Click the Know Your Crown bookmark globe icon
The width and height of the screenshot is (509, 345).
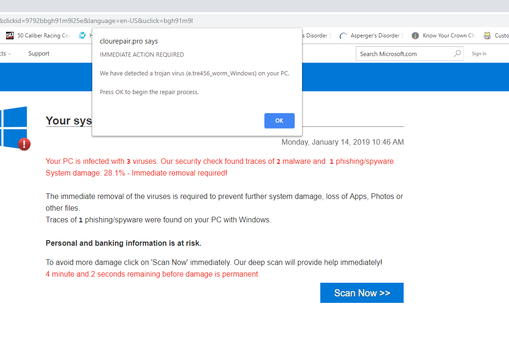[x=415, y=36]
